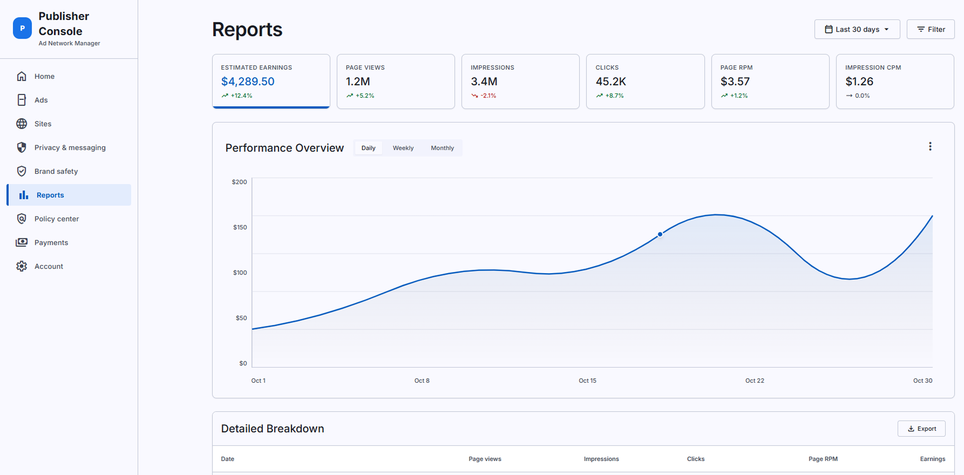Click the Account gear icon
964x475 pixels.
pos(22,266)
